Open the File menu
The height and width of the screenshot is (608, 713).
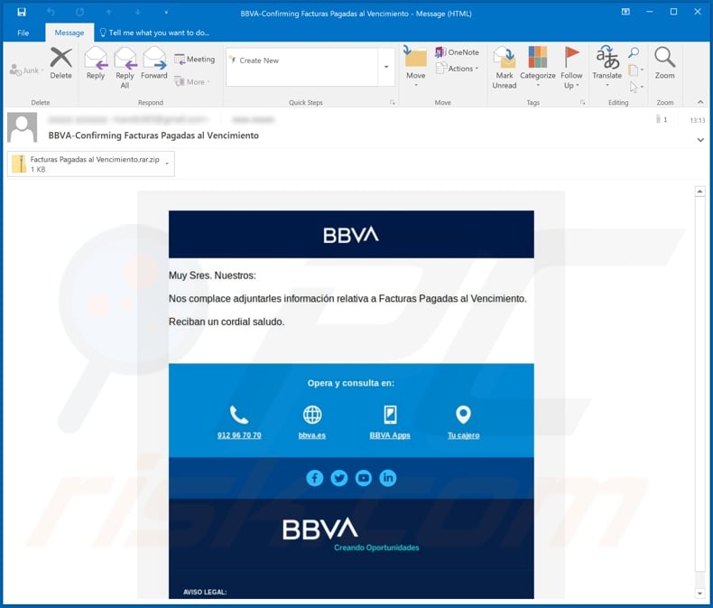[x=23, y=33]
